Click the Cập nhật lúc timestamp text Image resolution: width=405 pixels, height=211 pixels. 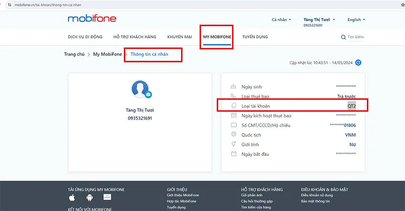tap(321, 63)
